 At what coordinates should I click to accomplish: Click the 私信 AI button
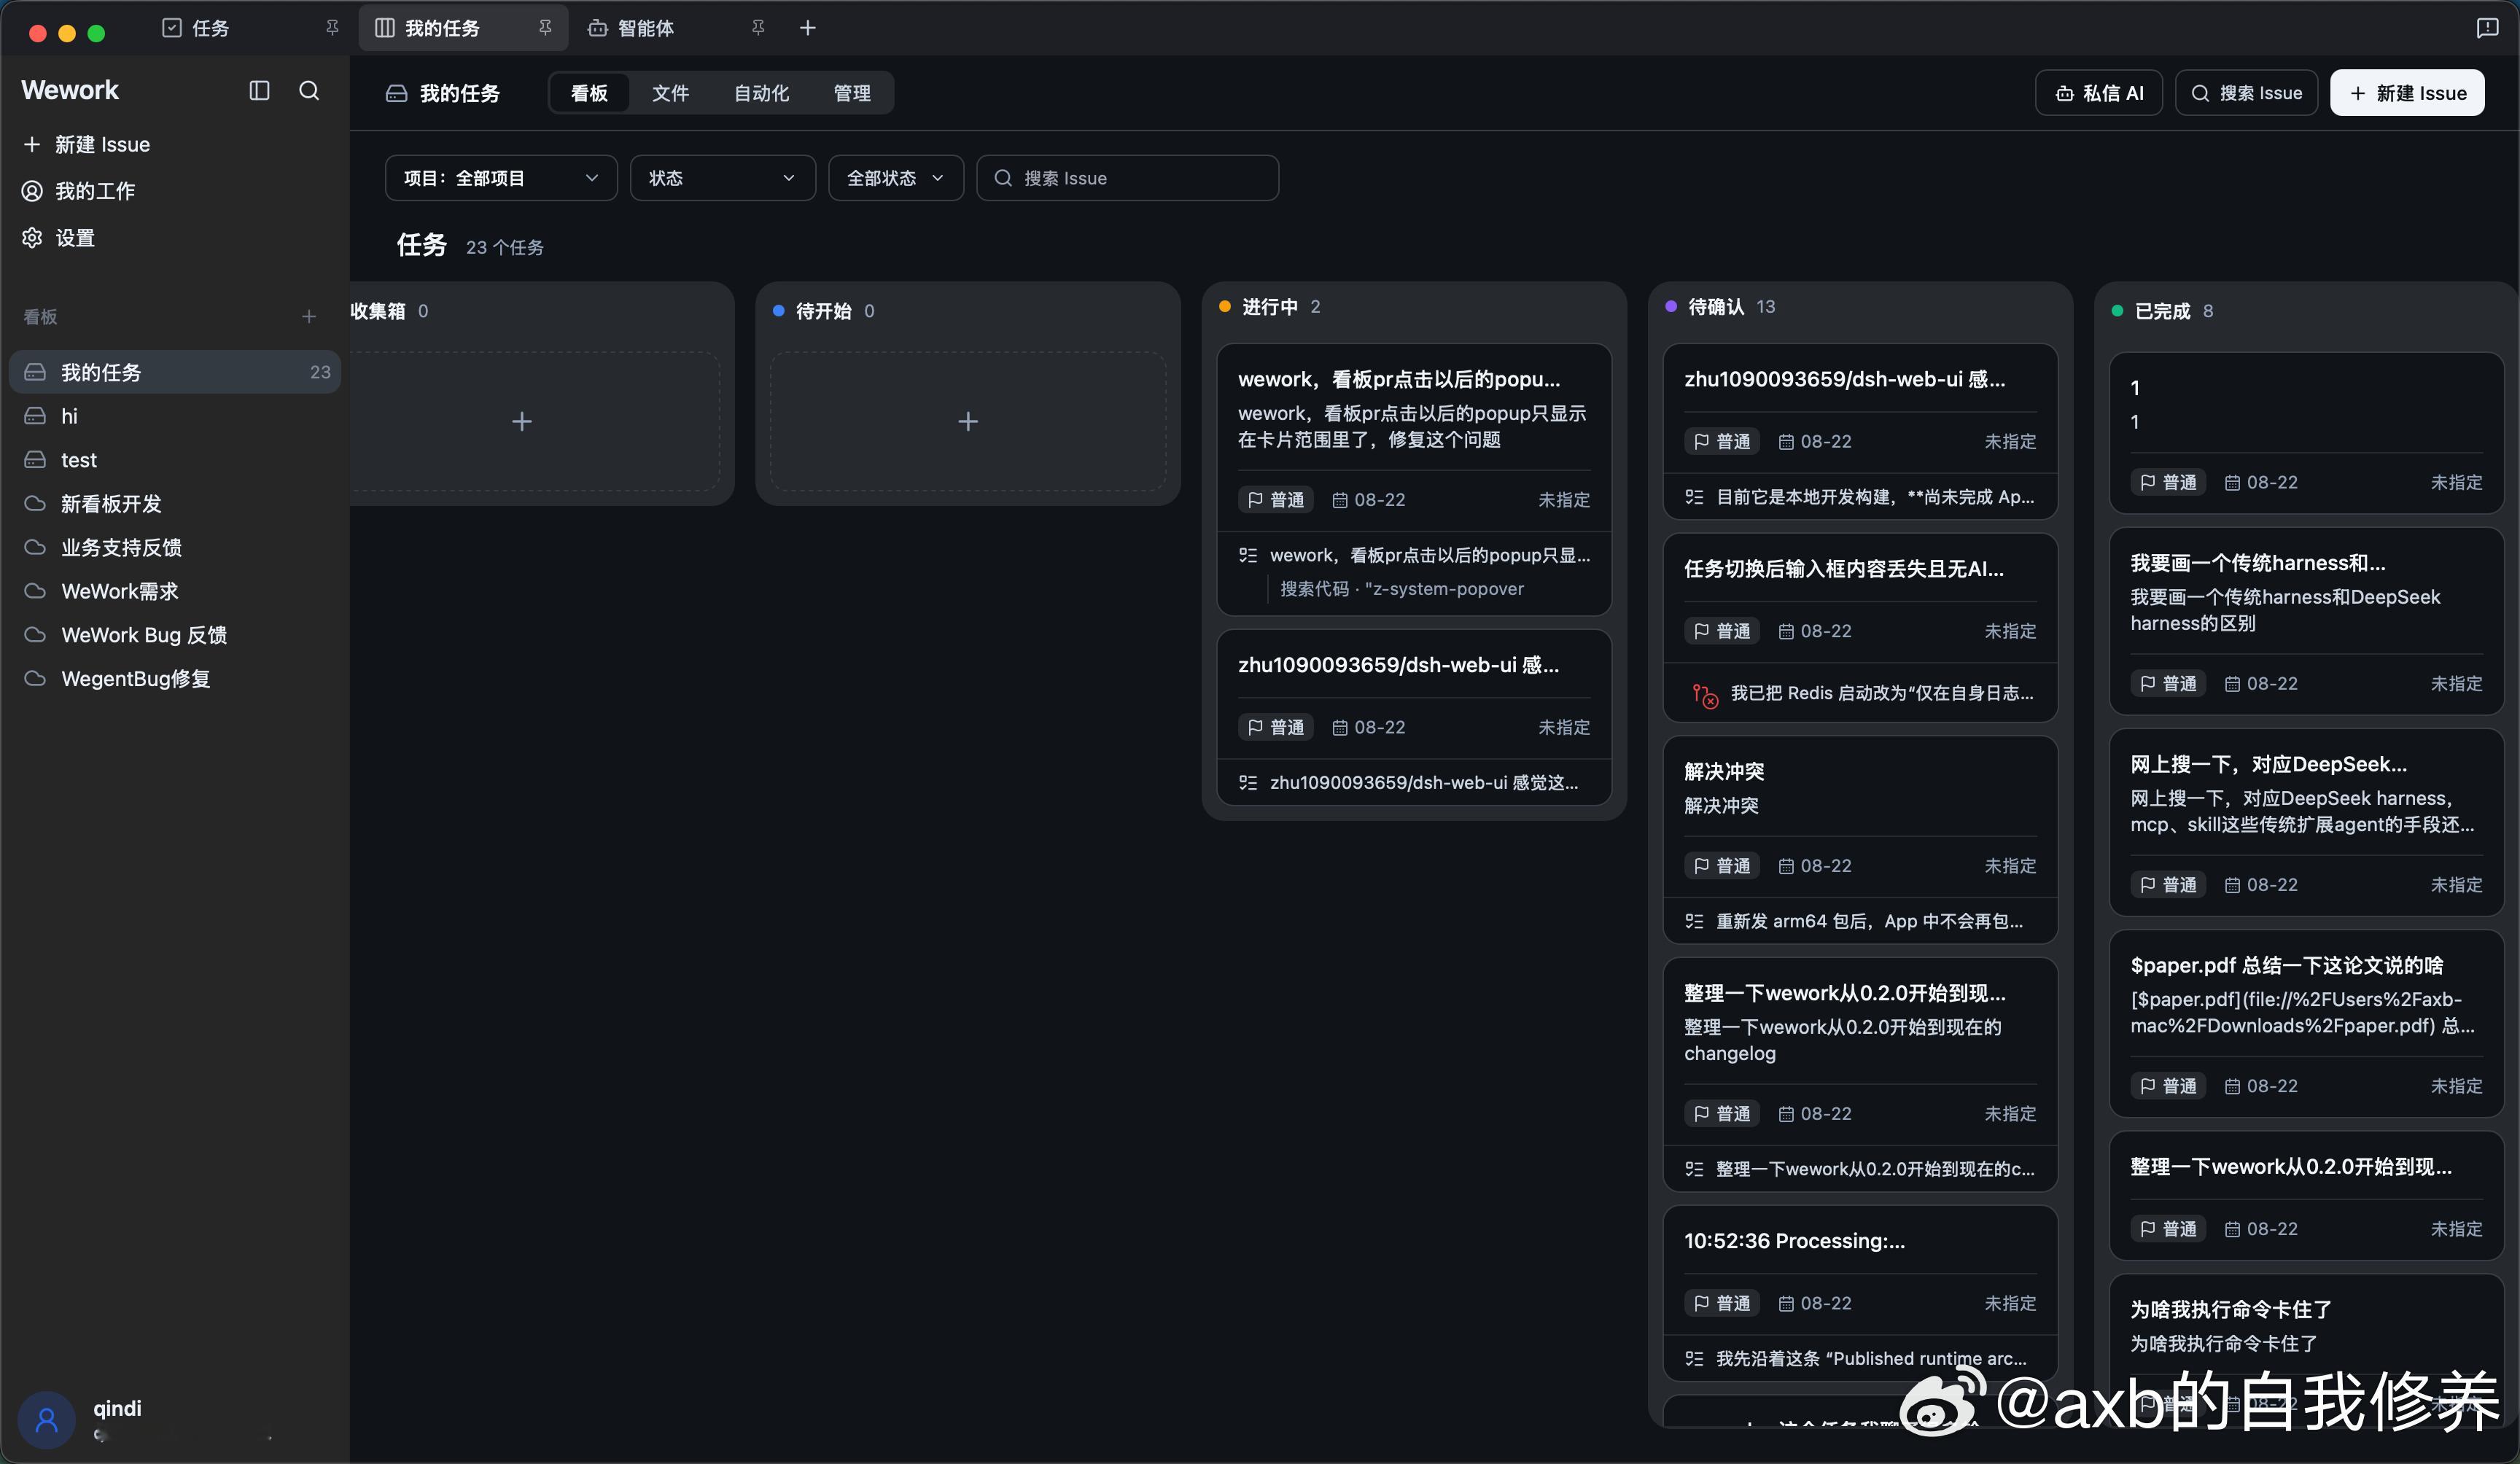click(x=2099, y=93)
